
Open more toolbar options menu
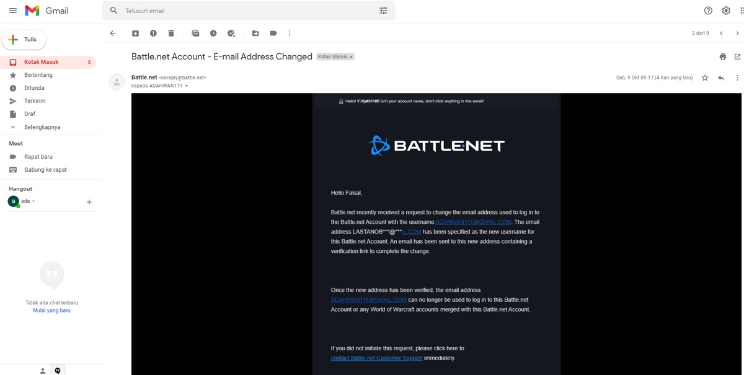[x=290, y=33]
